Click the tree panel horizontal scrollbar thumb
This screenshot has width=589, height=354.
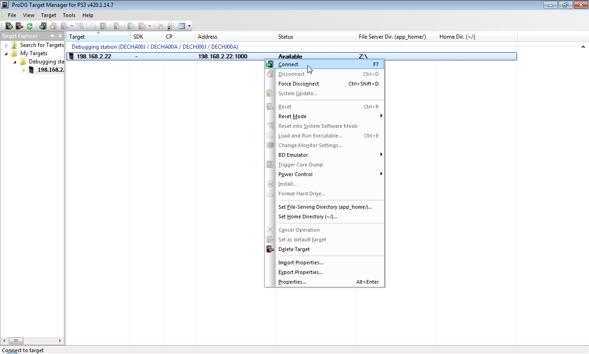click(x=16, y=341)
